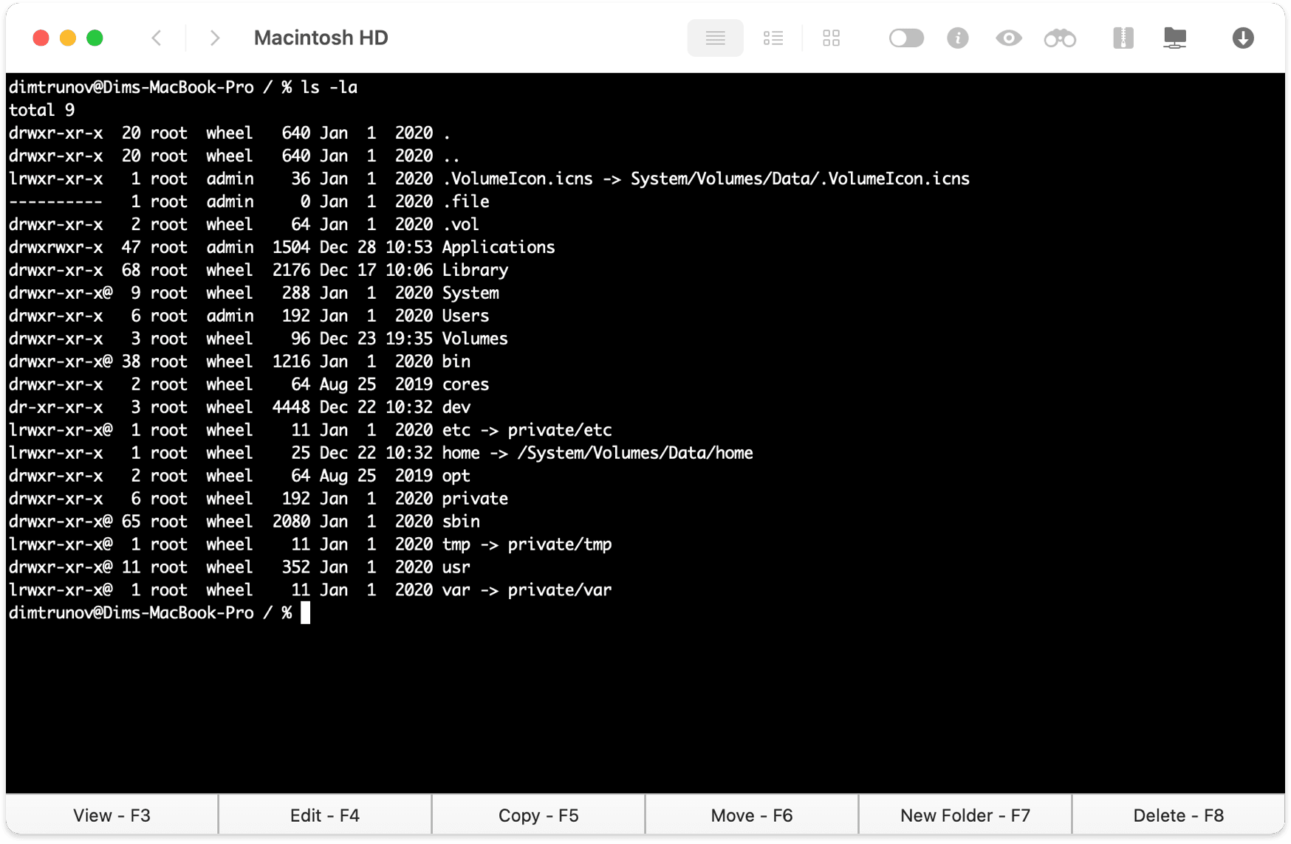Create a new folder with F7 button
This screenshot has width=1291, height=844.
coord(965,814)
